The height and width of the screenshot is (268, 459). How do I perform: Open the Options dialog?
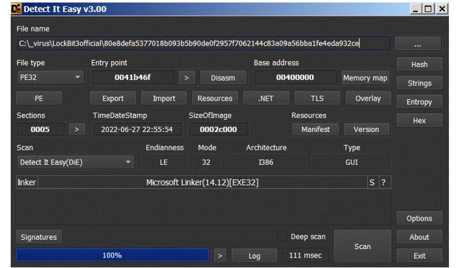pyautogui.click(x=419, y=218)
